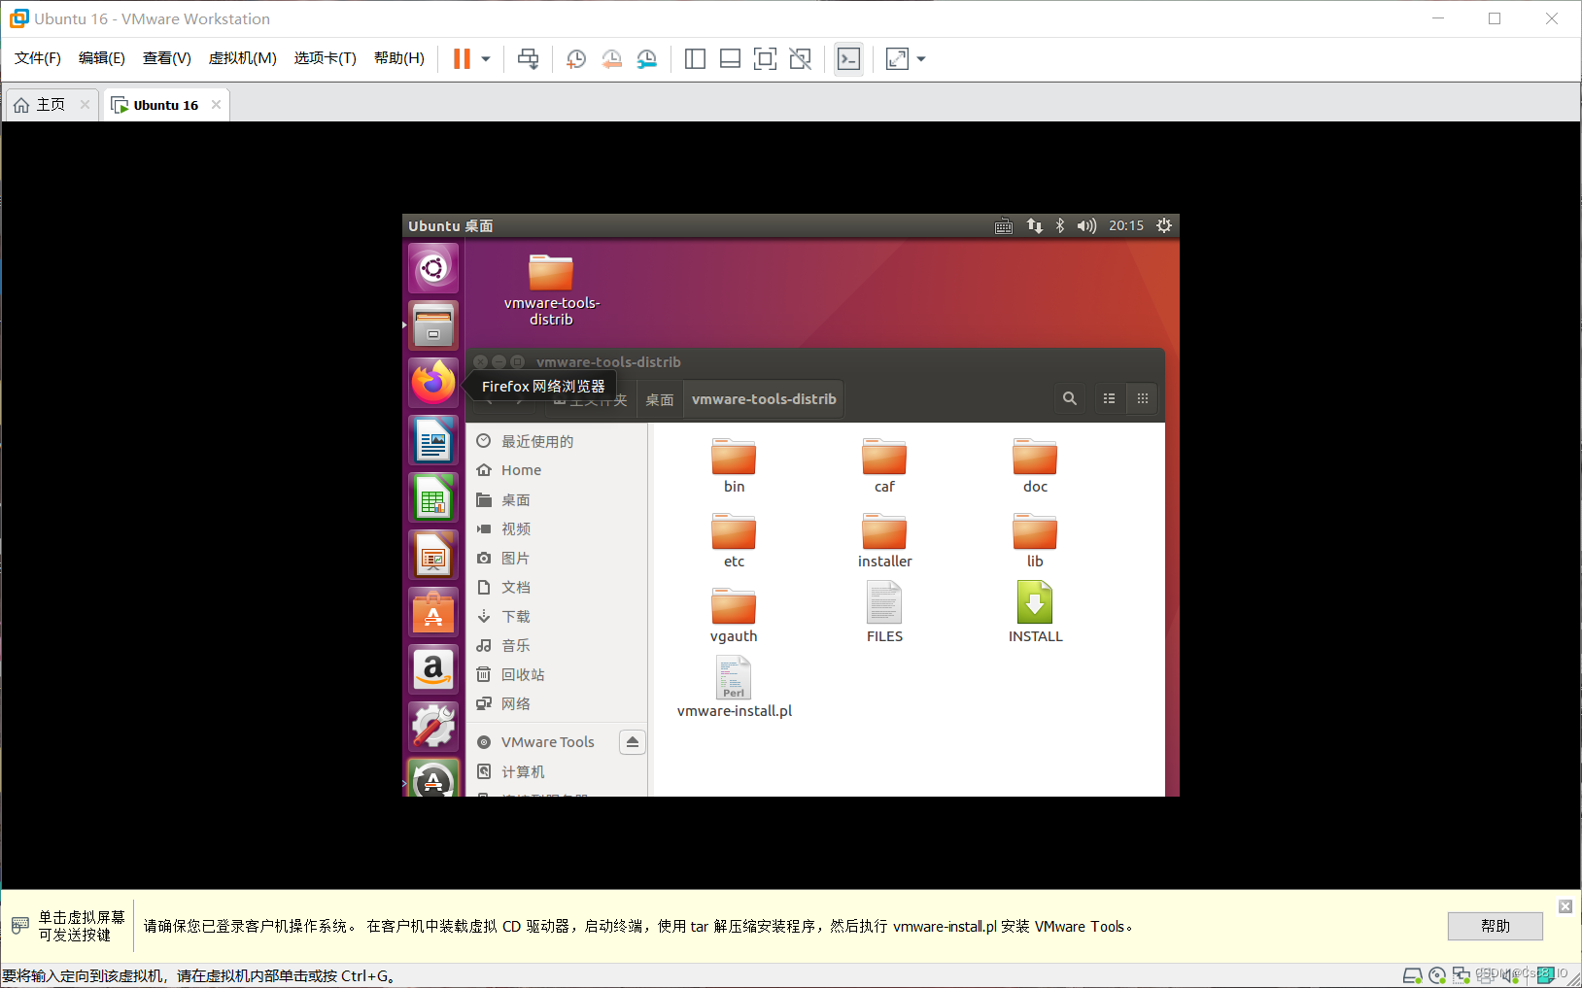Open the Bluetooth indicator in Ubuntu panel
This screenshot has width=1582, height=988.
1060,225
